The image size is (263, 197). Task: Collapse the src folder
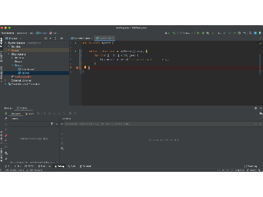point(12,65)
